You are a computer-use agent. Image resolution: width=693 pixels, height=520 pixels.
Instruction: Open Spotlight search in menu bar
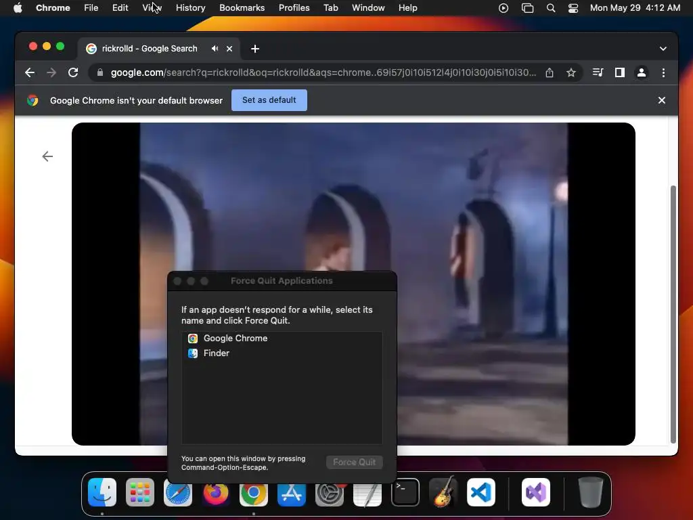tap(551, 8)
